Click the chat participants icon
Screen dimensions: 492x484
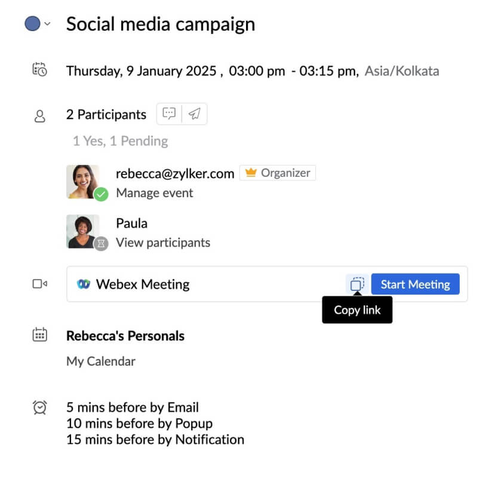click(x=170, y=114)
